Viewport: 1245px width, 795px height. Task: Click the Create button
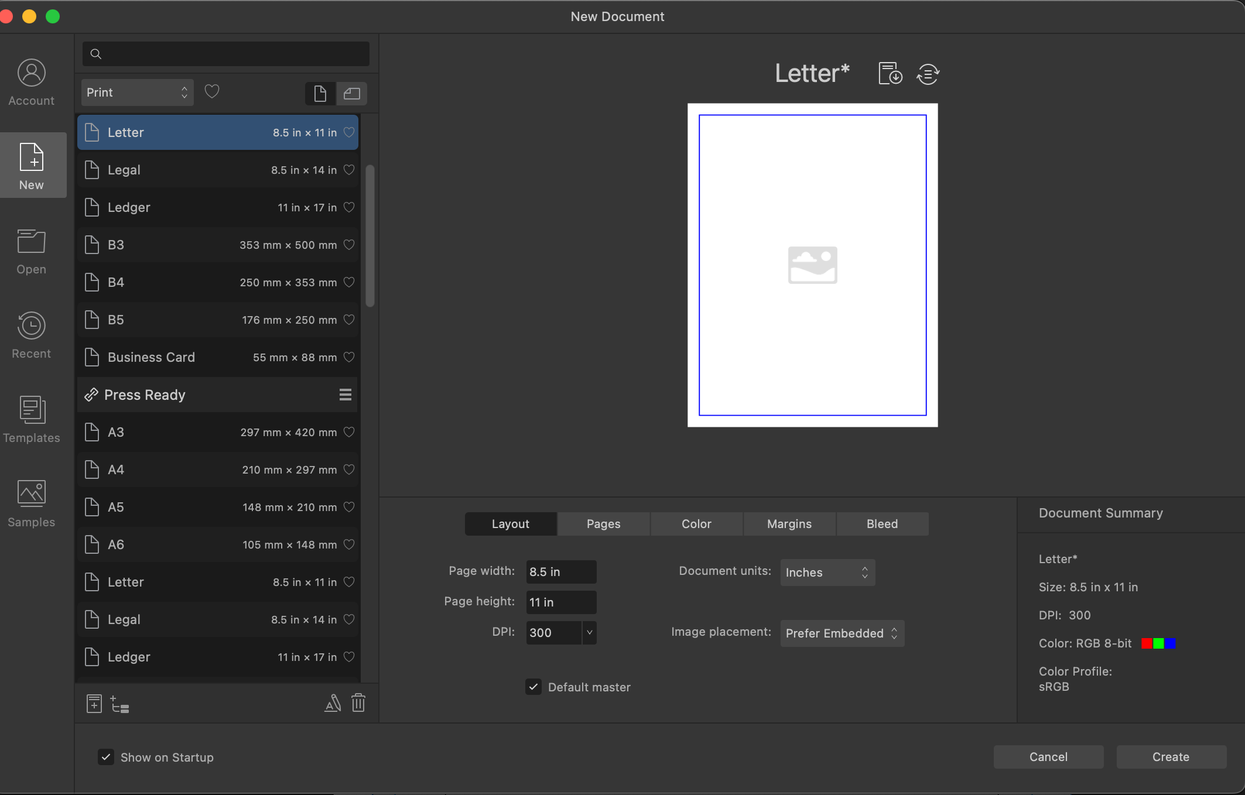tap(1171, 757)
